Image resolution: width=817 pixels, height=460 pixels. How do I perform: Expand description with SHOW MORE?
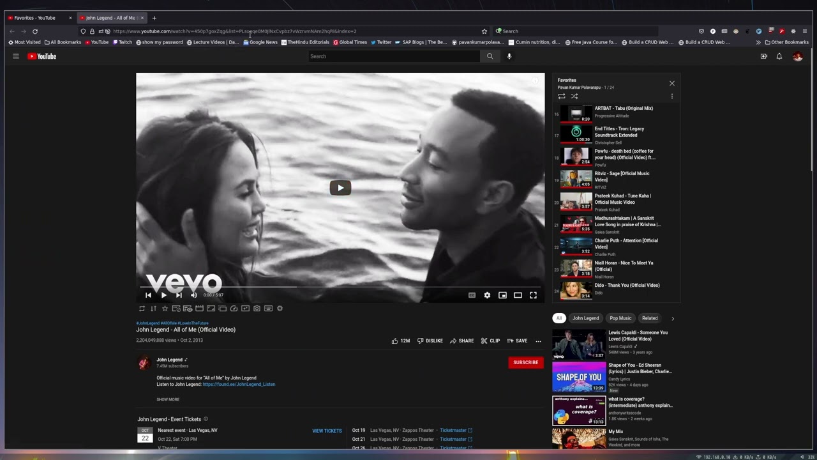point(168,399)
